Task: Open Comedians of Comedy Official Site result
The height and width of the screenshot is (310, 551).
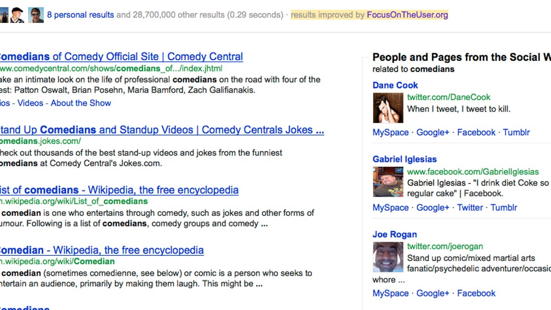Action: click(121, 56)
